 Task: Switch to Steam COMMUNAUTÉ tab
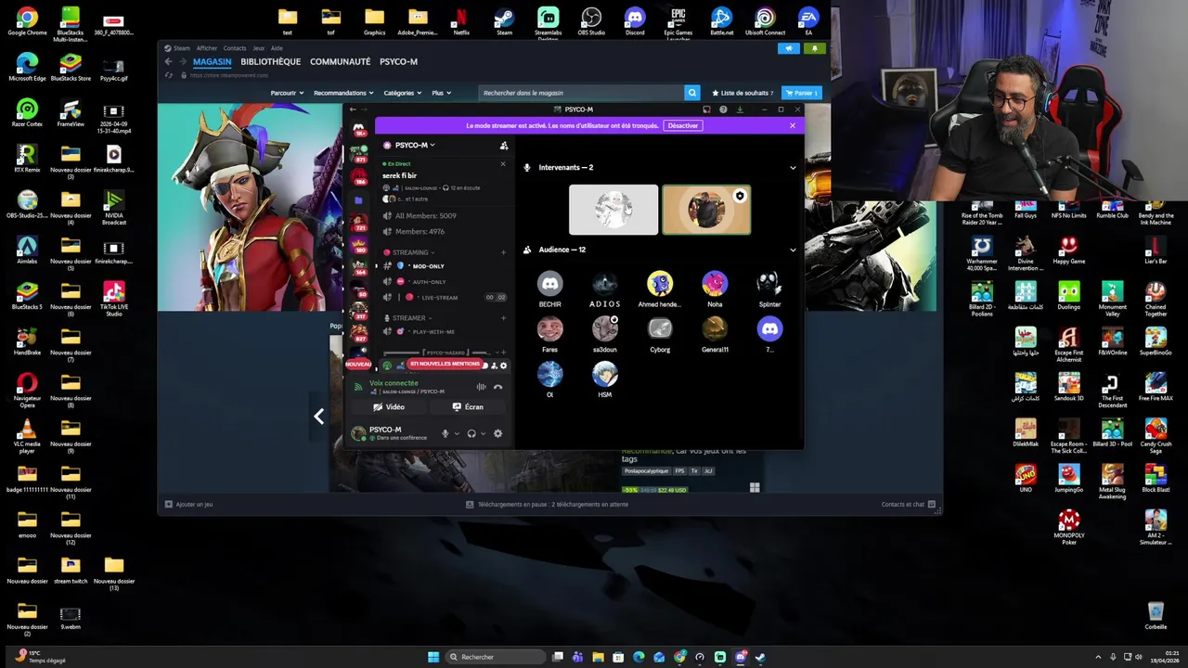click(340, 62)
